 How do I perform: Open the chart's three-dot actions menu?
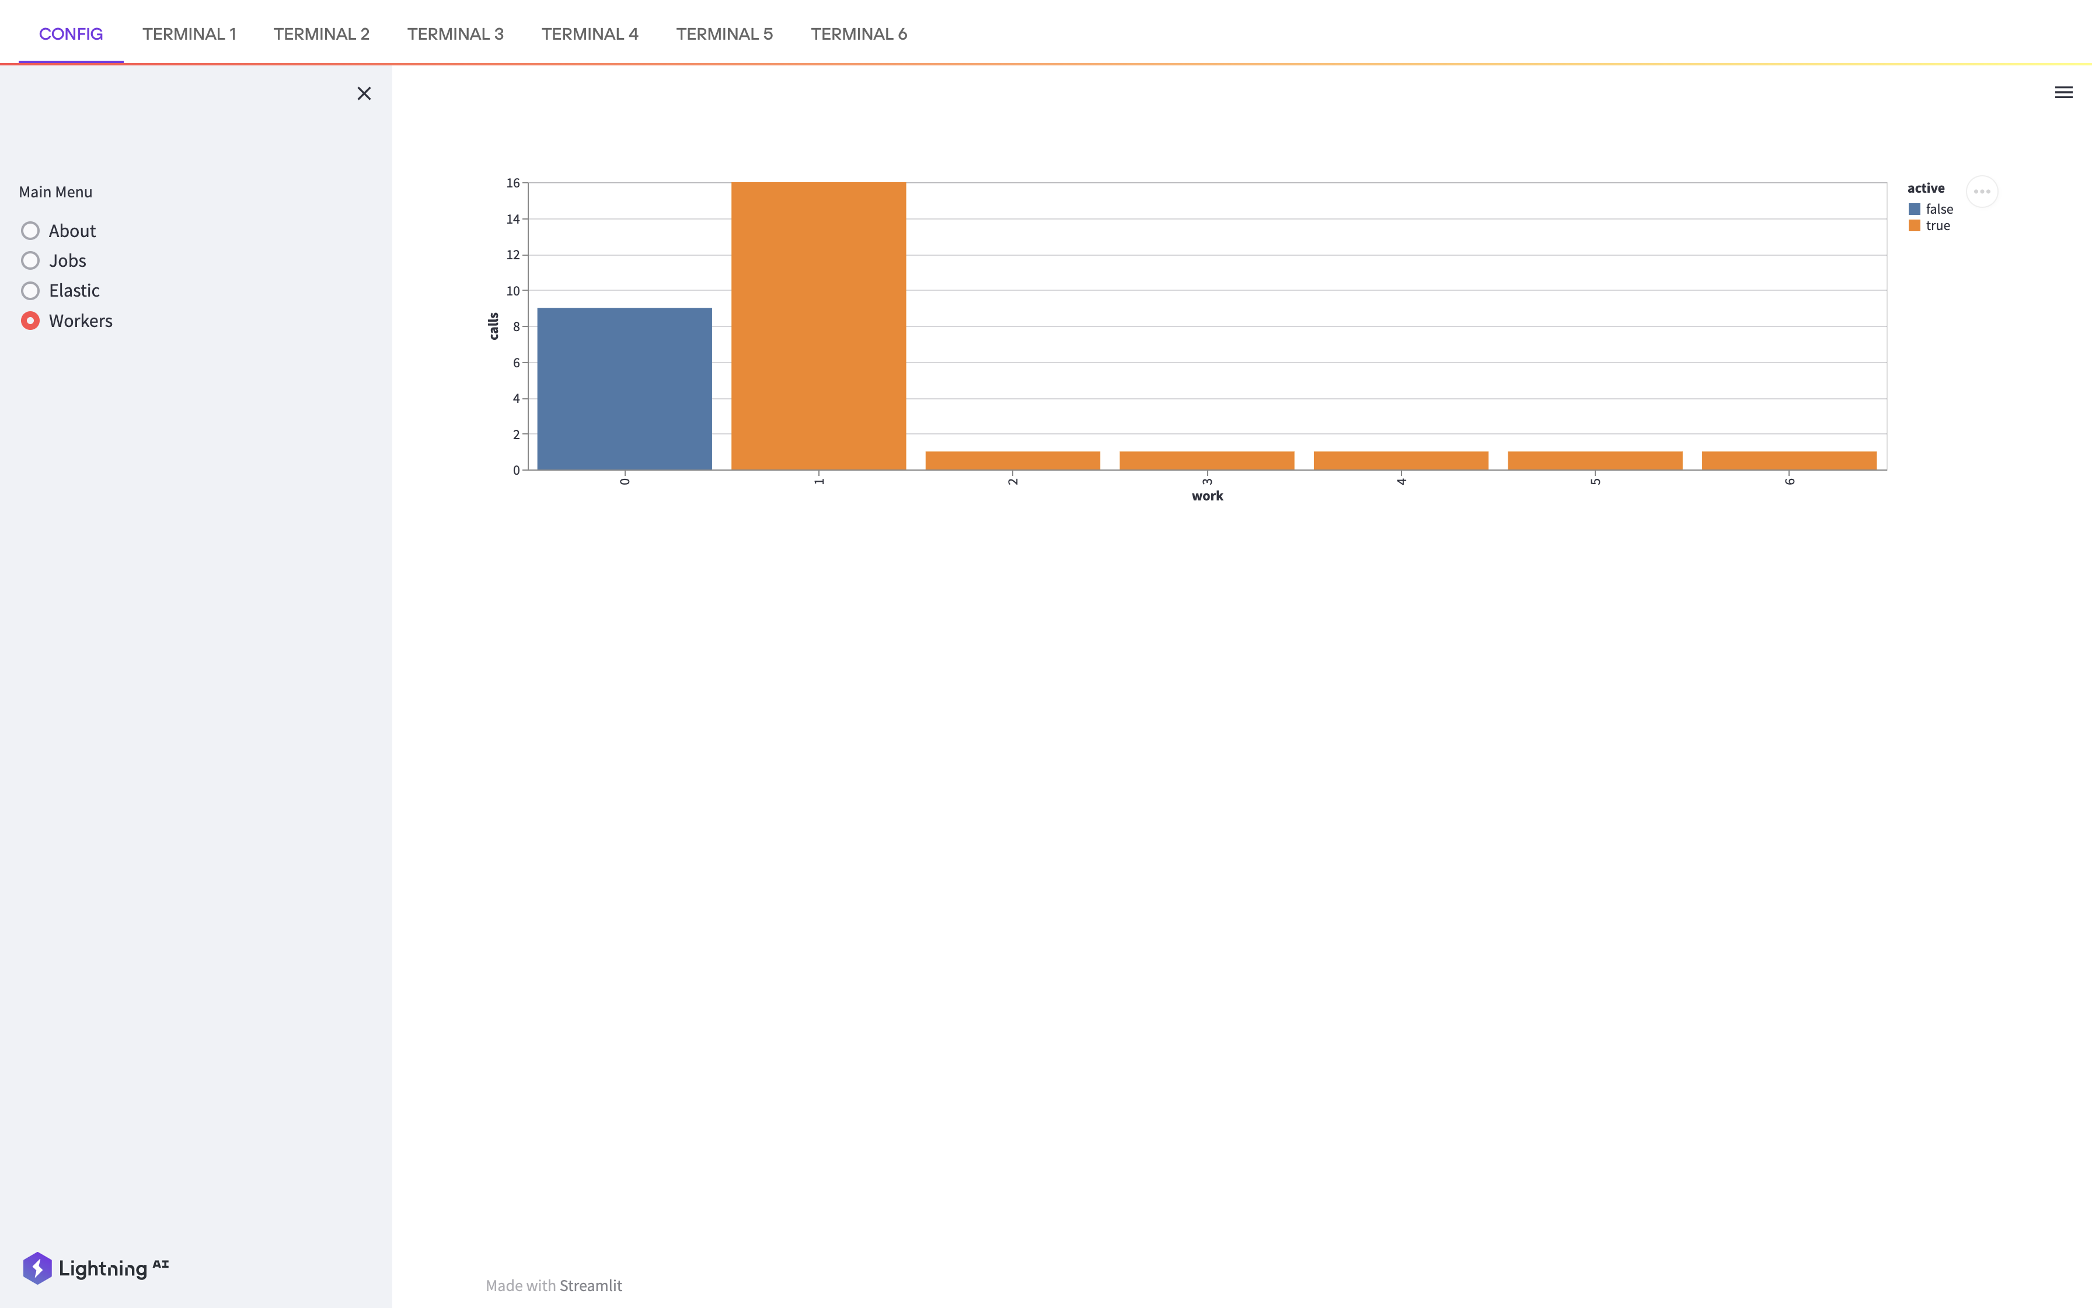(x=1981, y=191)
